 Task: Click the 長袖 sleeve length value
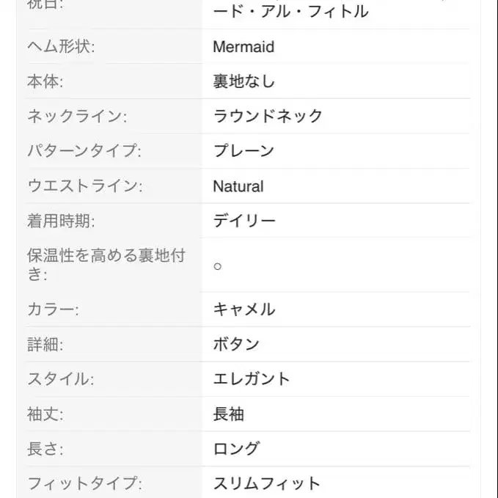click(228, 414)
